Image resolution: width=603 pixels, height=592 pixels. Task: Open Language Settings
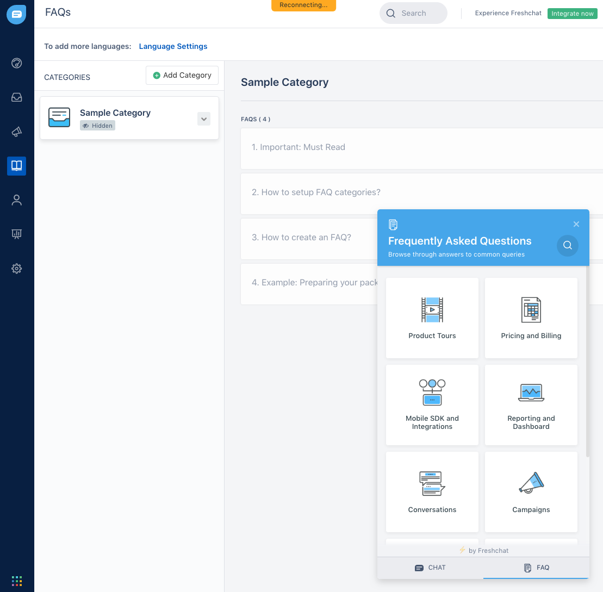point(173,46)
